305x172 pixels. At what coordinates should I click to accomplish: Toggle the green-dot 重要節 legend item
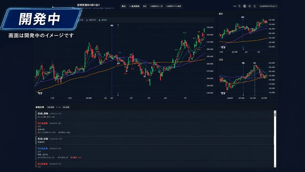[x=103, y=20]
